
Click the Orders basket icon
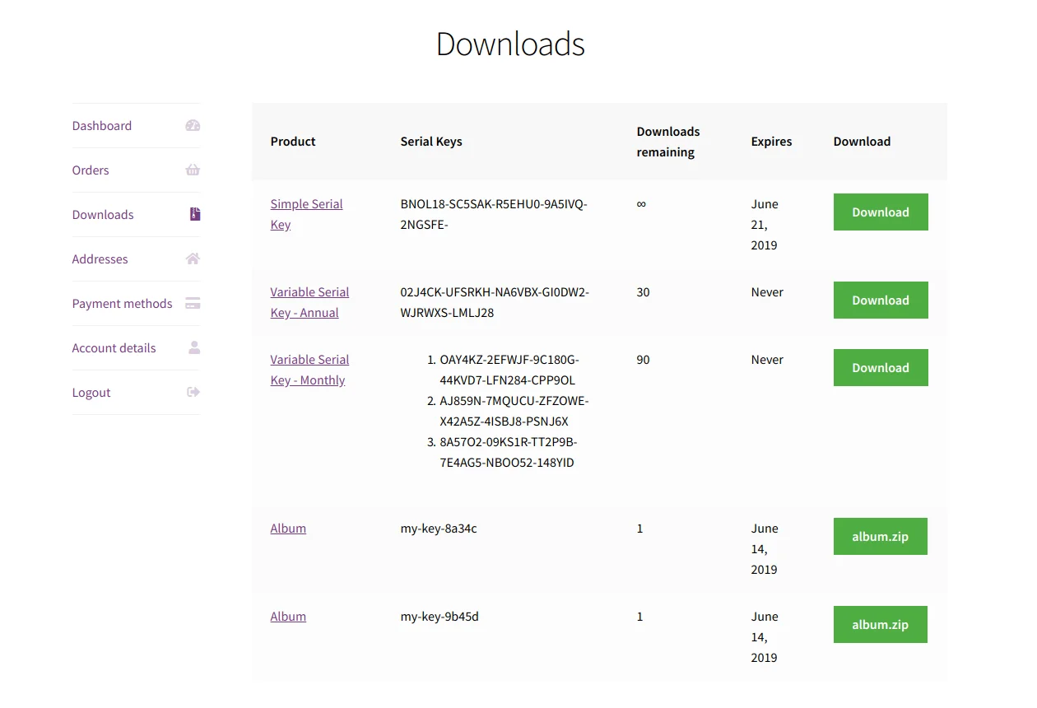tap(193, 170)
